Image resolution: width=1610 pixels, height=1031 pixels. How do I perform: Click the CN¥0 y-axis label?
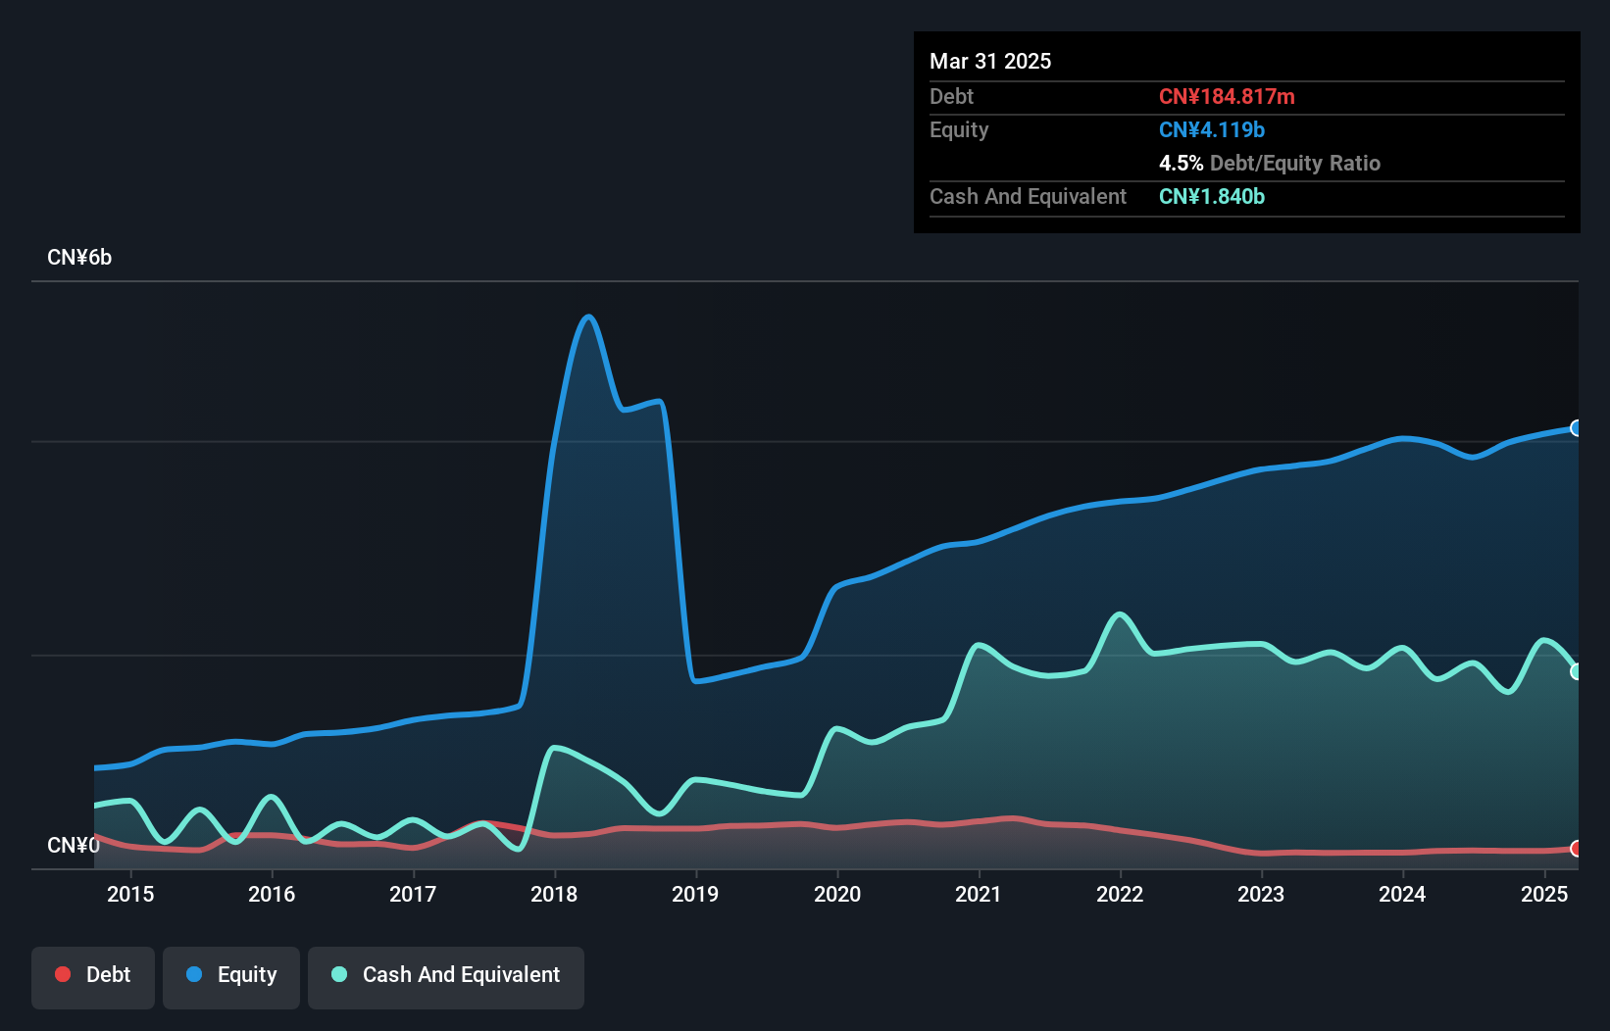(x=74, y=845)
